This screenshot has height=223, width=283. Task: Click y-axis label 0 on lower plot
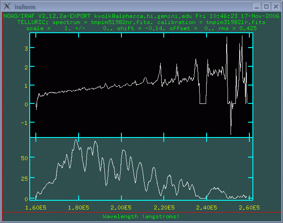pos(26,199)
